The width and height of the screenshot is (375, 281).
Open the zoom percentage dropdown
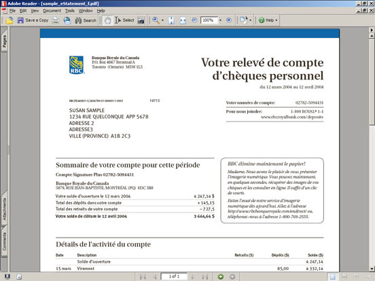tap(220, 20)
